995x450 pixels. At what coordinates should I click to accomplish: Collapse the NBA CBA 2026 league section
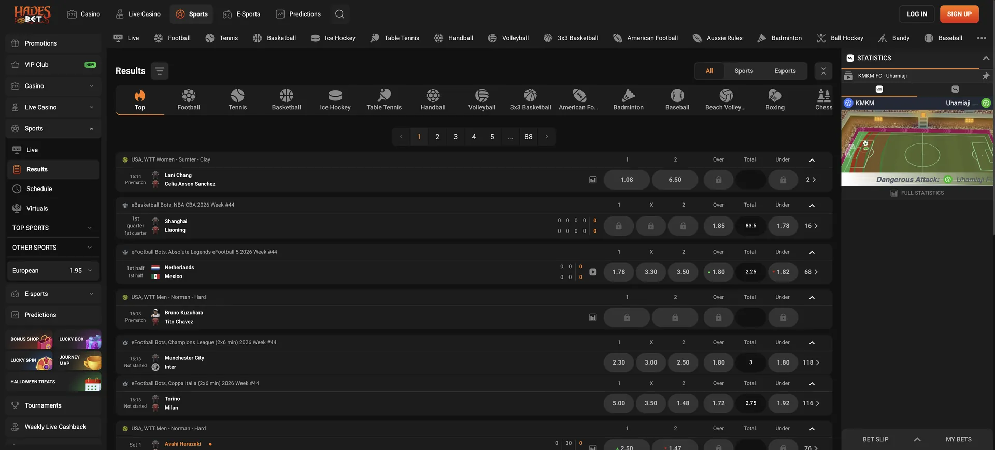coord(812,205)
